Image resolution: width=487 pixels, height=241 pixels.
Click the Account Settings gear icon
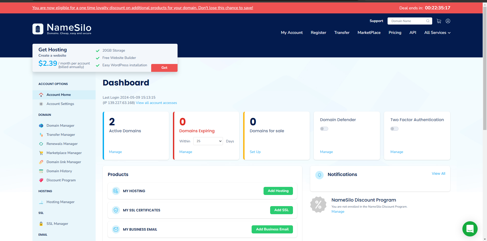[x=41, y=104]
